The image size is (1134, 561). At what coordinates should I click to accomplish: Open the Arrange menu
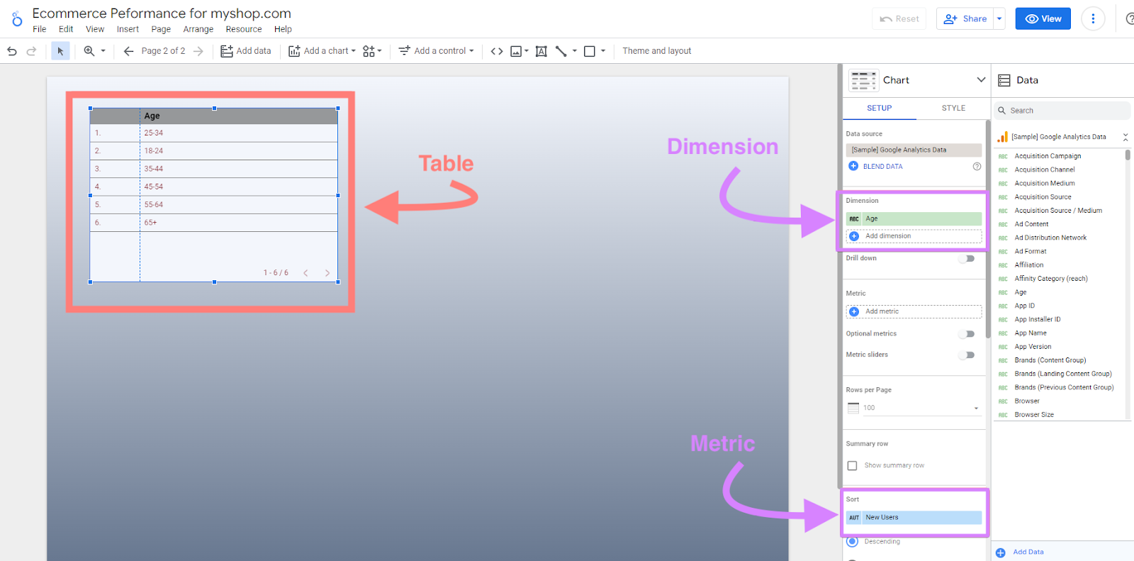pos(198,30)
